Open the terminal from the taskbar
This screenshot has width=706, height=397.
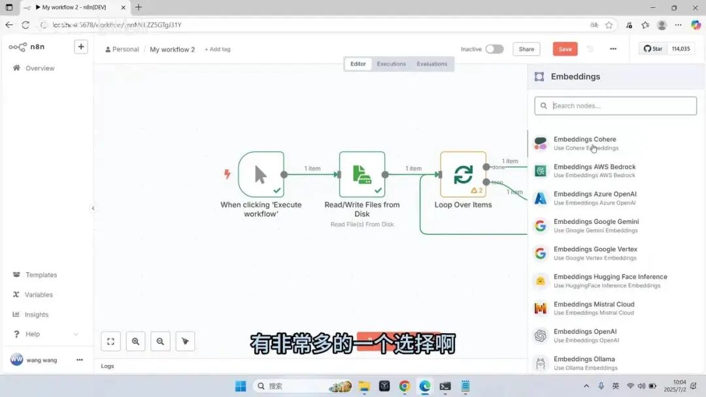tap(445, 386)
